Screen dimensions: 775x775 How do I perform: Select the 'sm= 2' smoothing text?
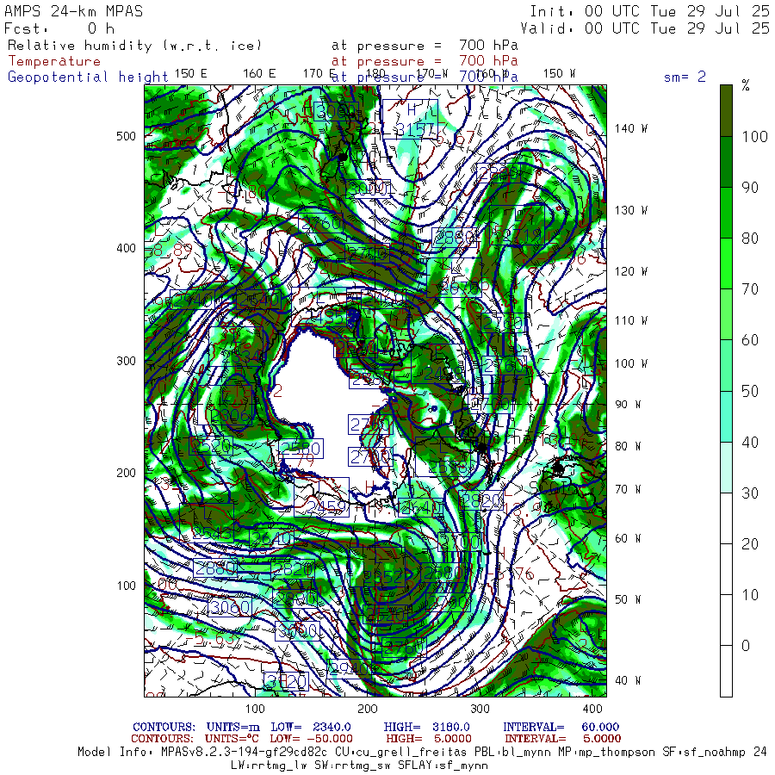pos(685,77)
